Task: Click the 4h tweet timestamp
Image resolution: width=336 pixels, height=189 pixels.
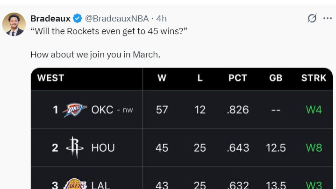Action: [x=161, y=18]
